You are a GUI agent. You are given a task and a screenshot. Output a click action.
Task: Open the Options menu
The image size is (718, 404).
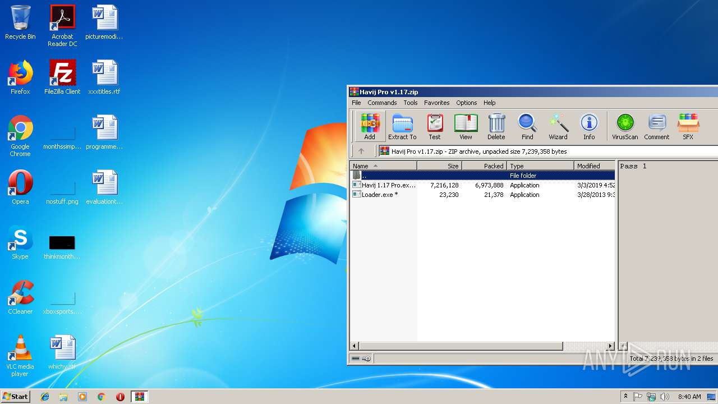click(466, 103)
